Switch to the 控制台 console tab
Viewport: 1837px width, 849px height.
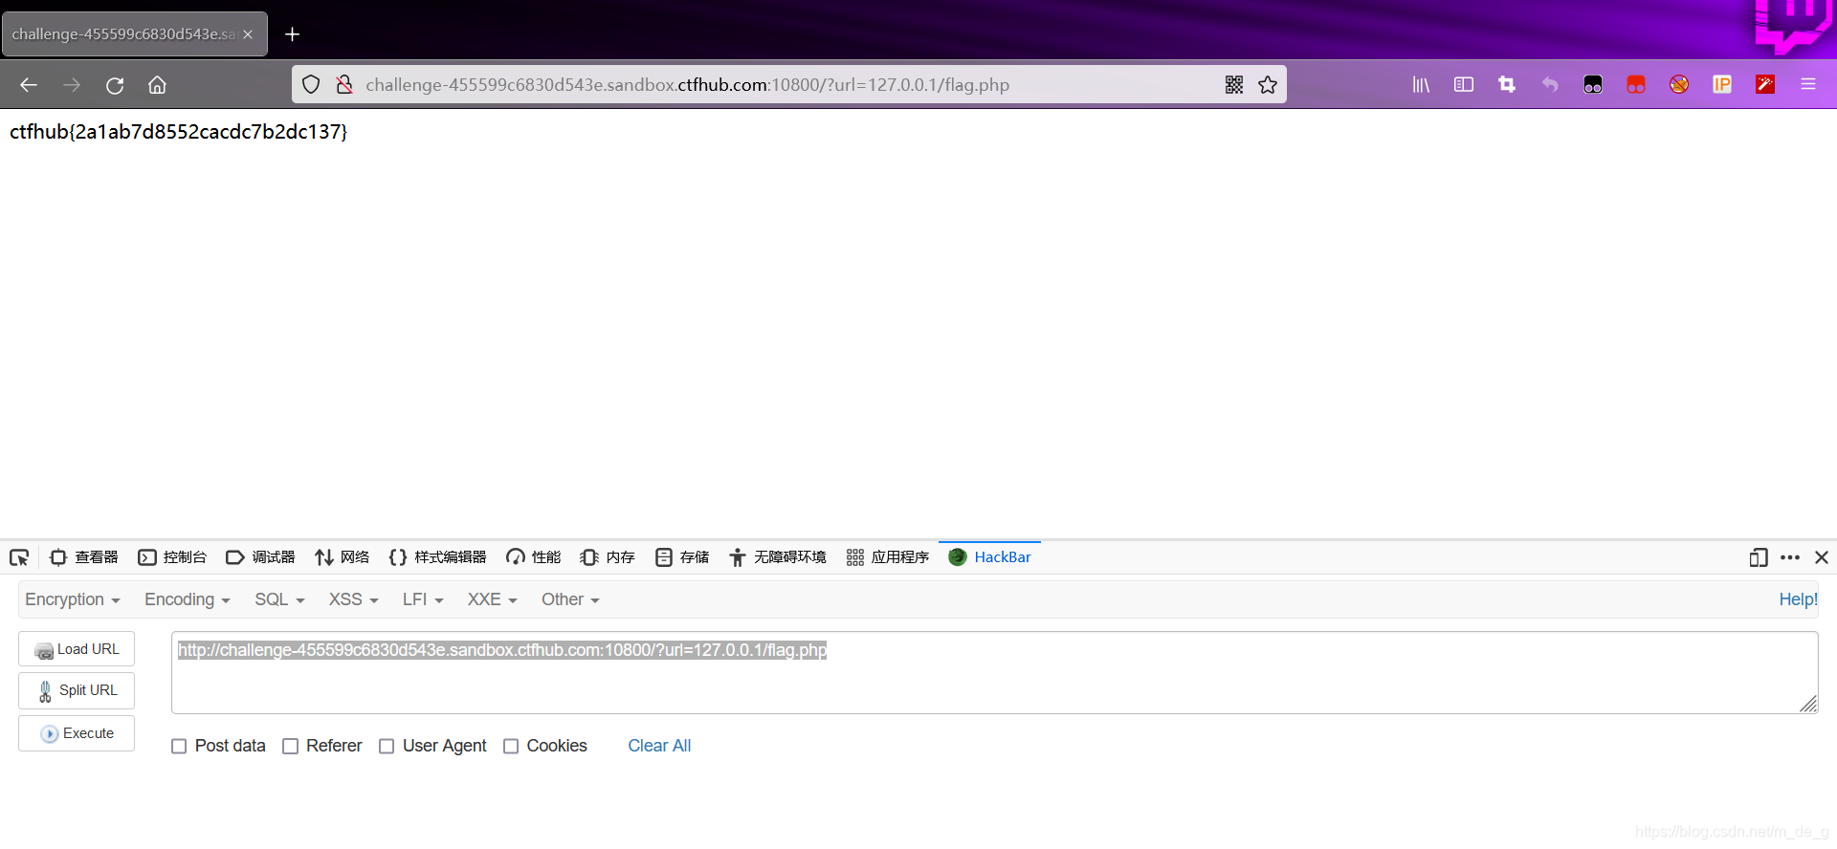pyautogui.click(x=172, y=557)
